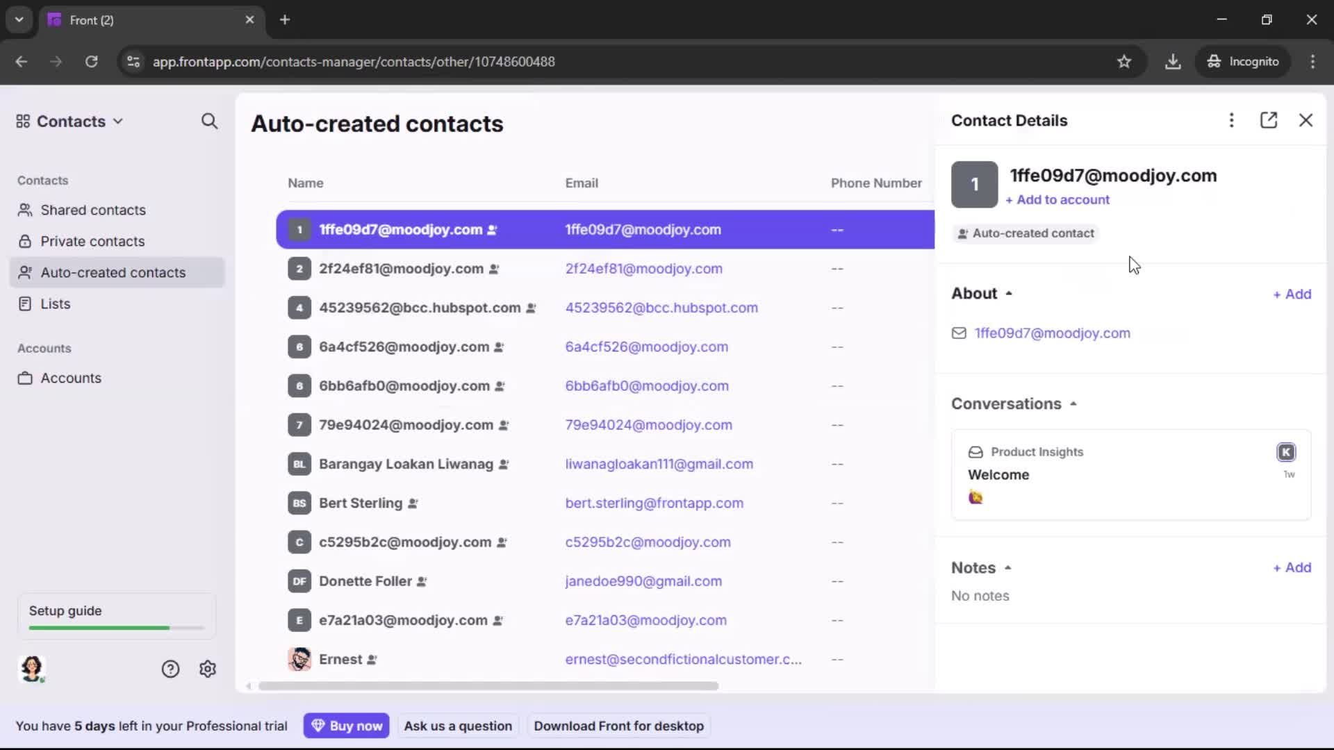Image resolution: width=1334 pixels, height=750 pixels.
Task: Click the Add to account link
Action: click(x=1058, y=199)
